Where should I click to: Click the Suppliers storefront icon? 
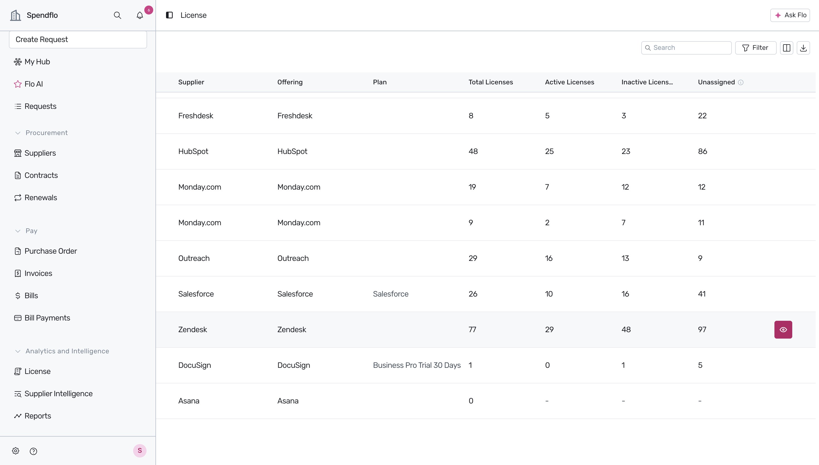click(18, 153)
